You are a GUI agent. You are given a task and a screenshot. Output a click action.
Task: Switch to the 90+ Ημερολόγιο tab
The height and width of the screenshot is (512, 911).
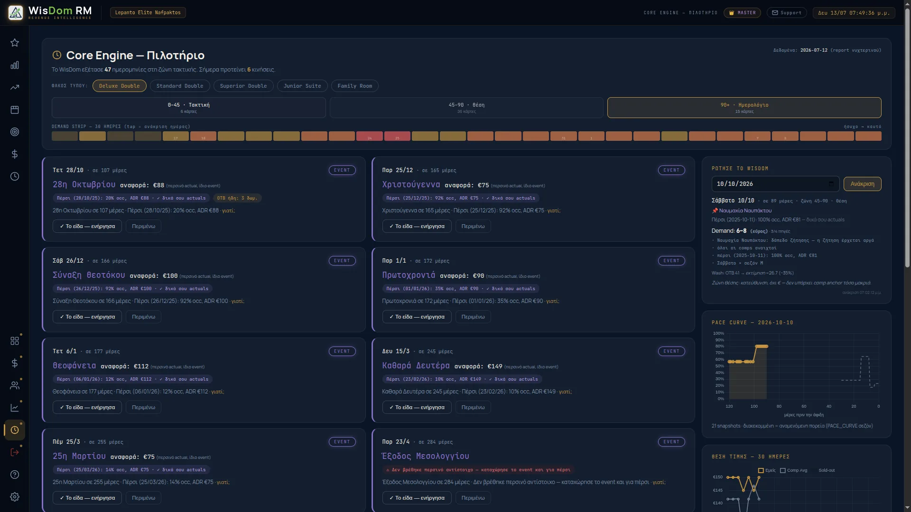point(744,108)
